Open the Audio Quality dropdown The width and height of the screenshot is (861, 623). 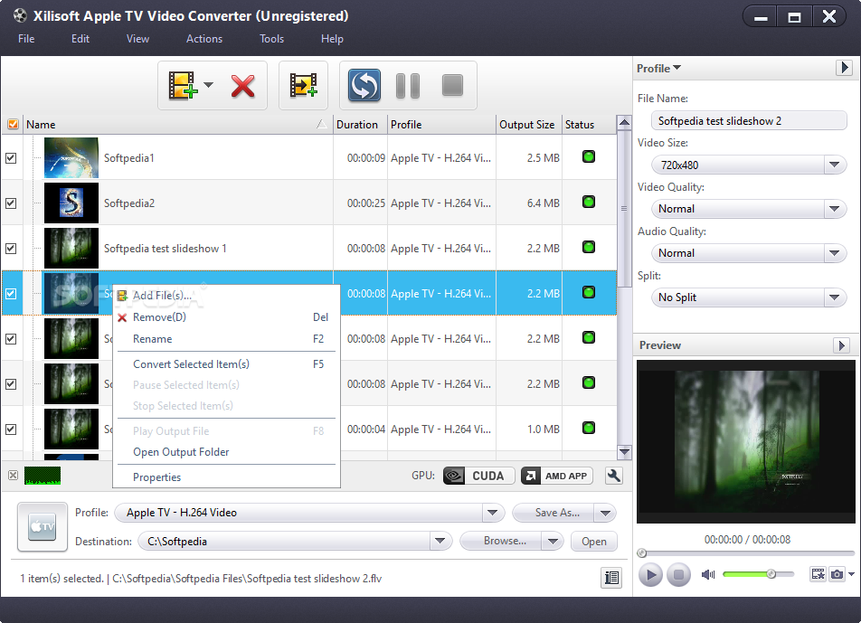click(834, 253)
